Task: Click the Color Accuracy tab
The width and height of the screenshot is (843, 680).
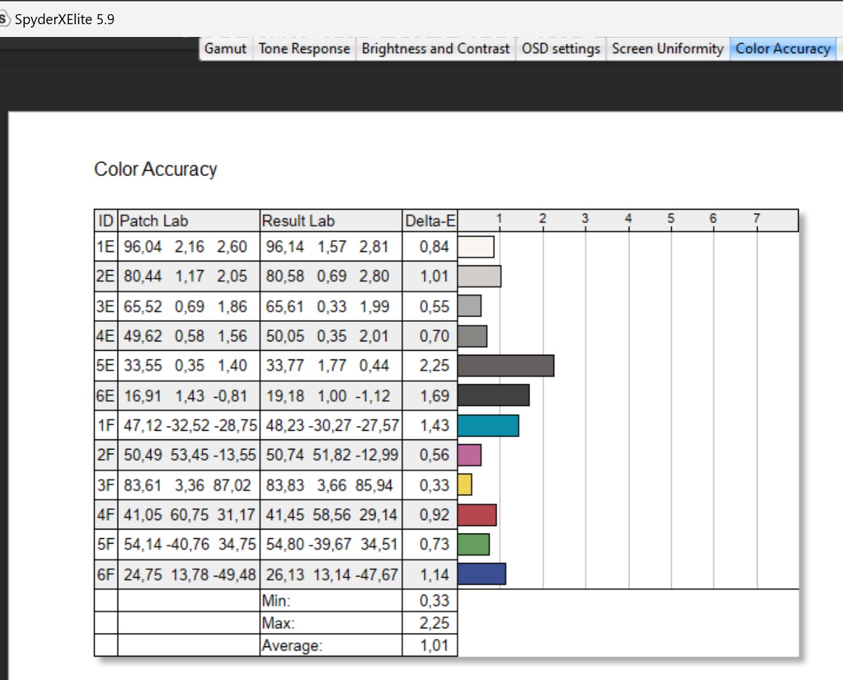Action: click(x=783, y=48)
